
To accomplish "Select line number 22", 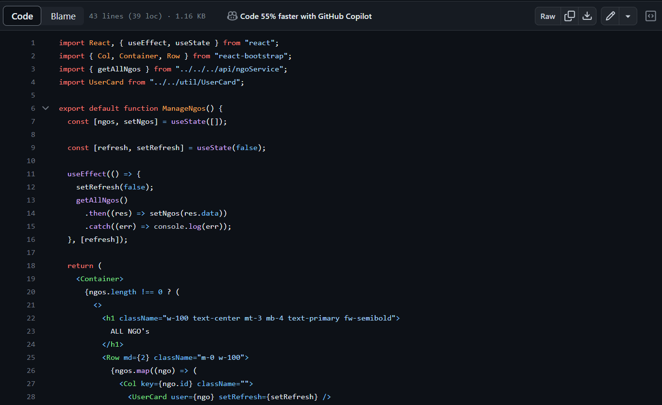I will (x=31, y=318).
